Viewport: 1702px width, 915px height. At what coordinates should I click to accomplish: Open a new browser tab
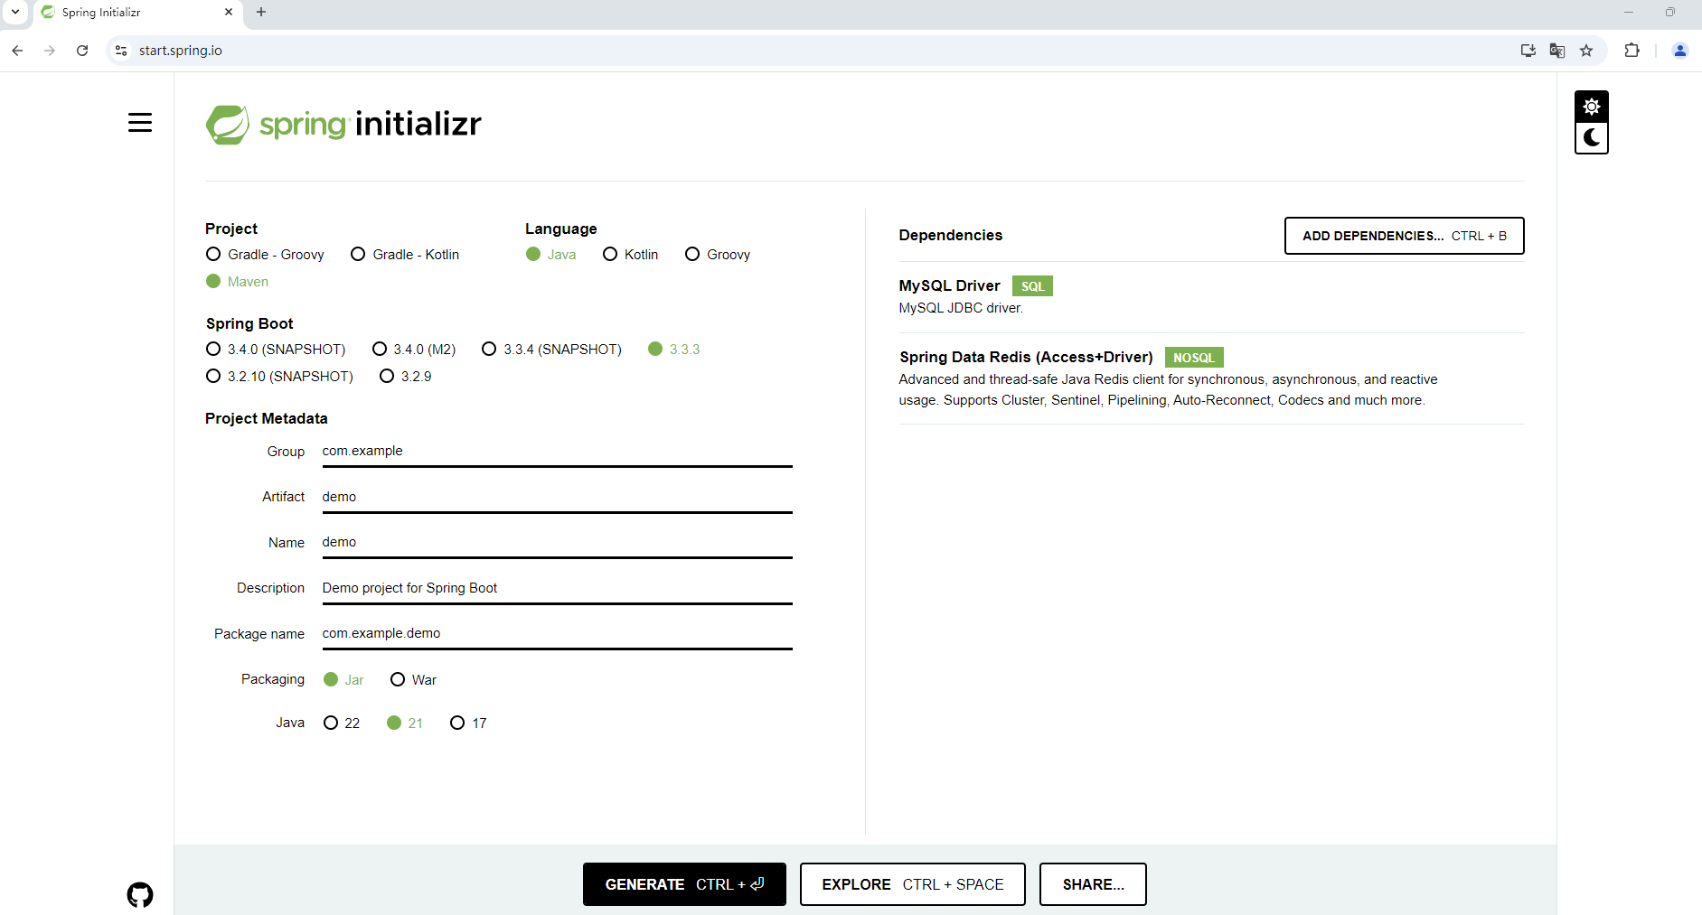point(261,12)
